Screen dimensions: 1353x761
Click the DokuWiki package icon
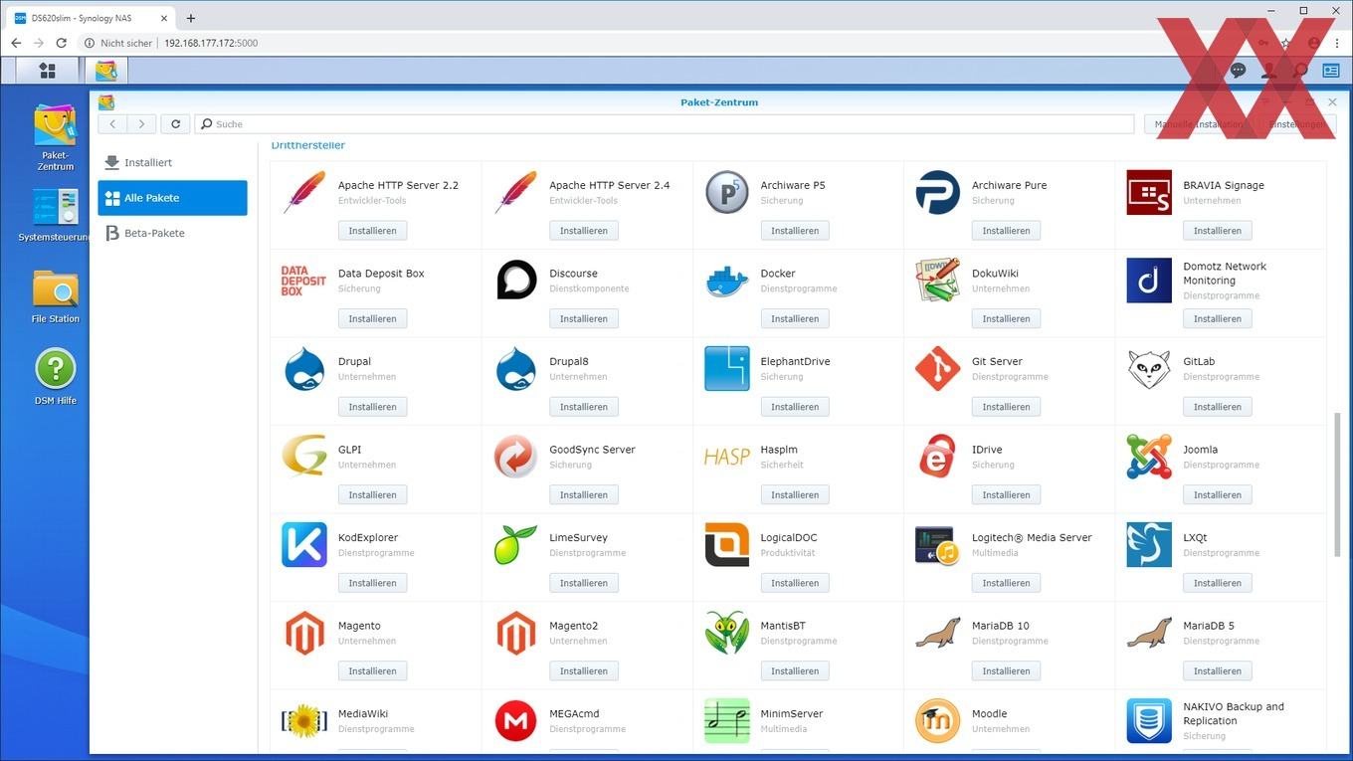(938, 281)
